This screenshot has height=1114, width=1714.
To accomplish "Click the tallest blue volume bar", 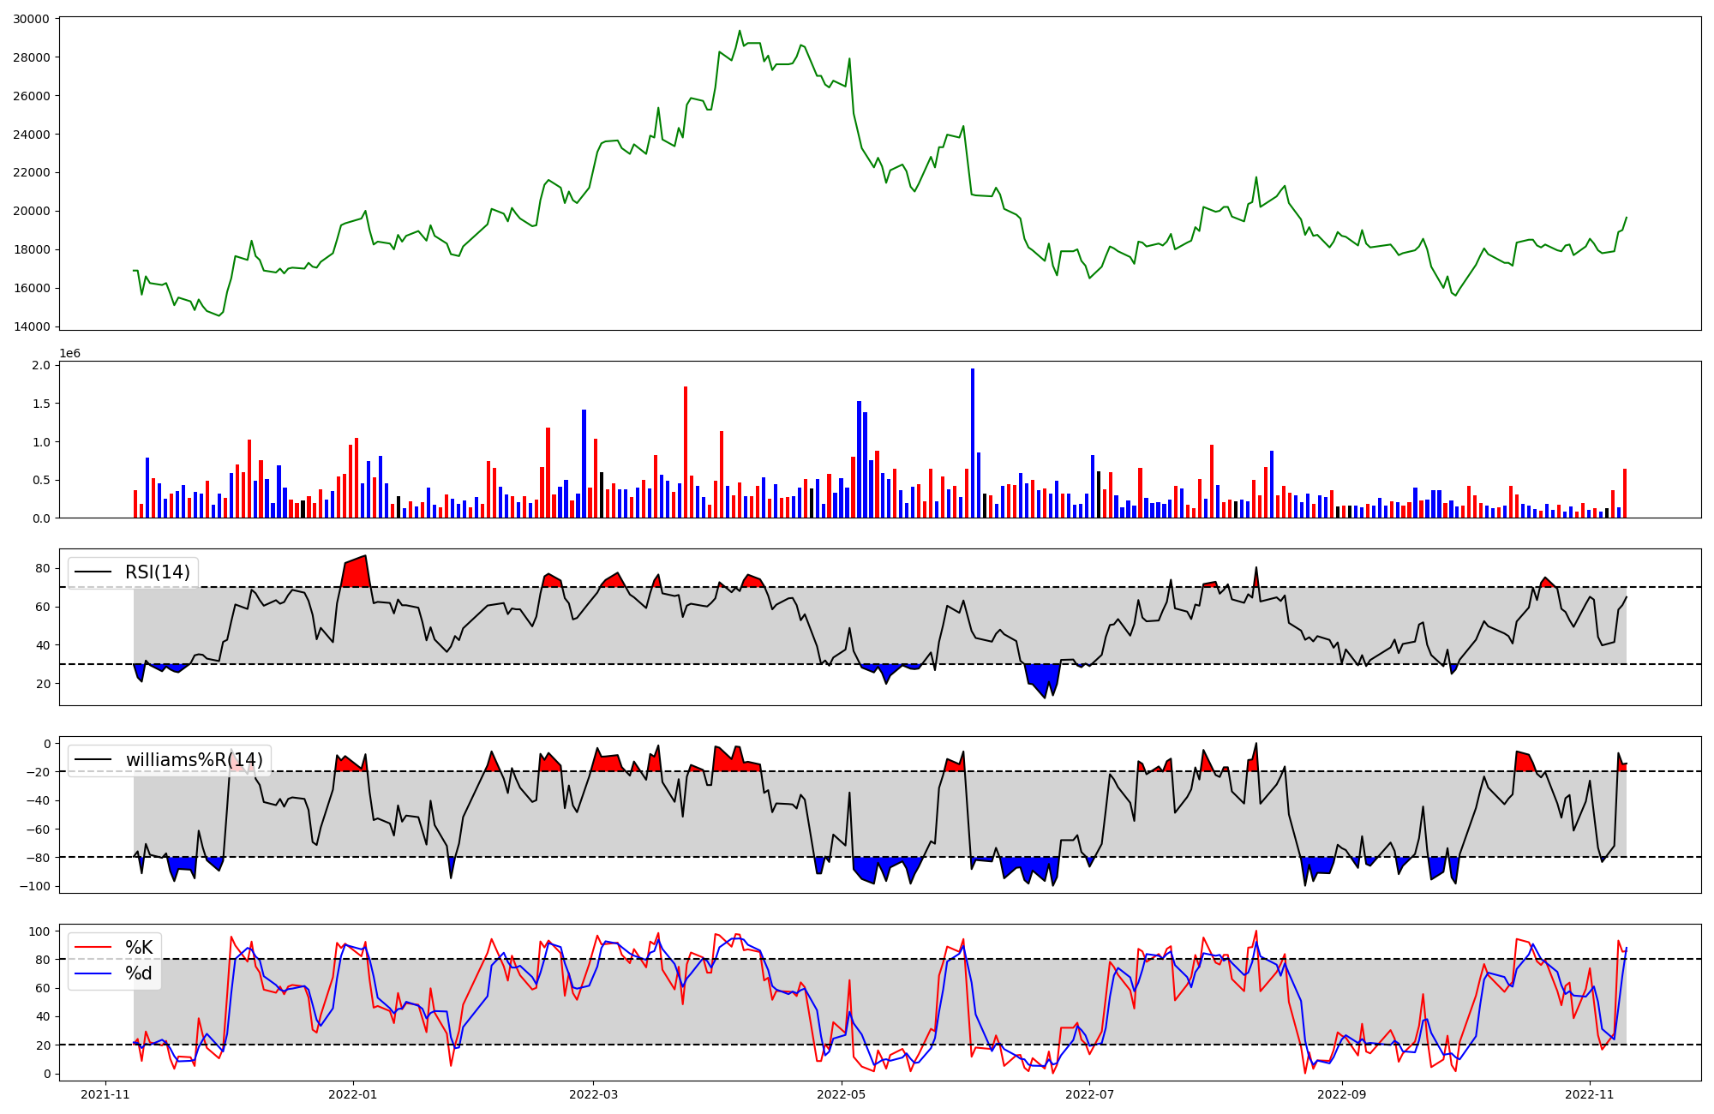I will tap(973, 443).
